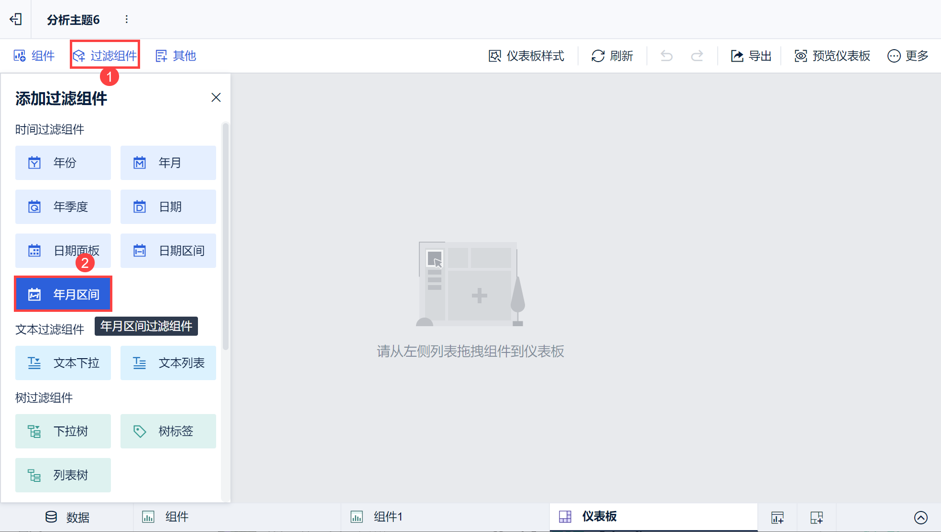This screenshot has width=941, height=532.
Task: Open the 其他 toolbar menu
Action: click(175, 56)
